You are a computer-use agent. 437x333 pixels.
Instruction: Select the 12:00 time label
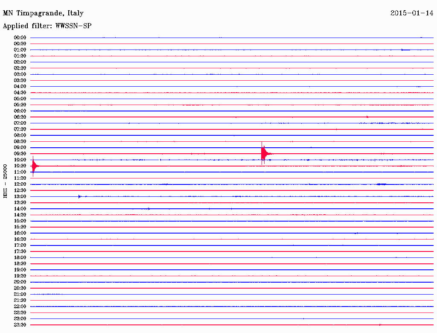[20, 184]
